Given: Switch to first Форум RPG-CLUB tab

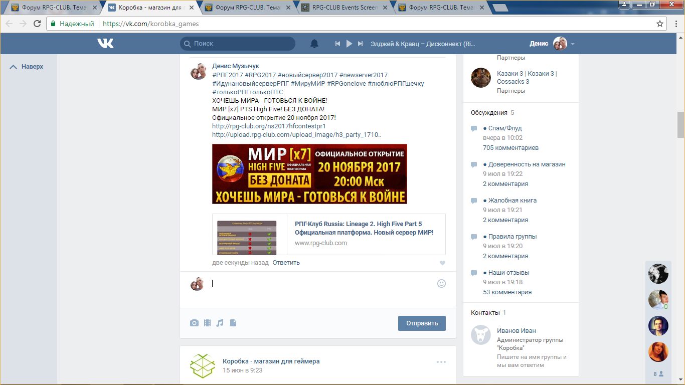Looking at the screenshot, I should (52, 8).
